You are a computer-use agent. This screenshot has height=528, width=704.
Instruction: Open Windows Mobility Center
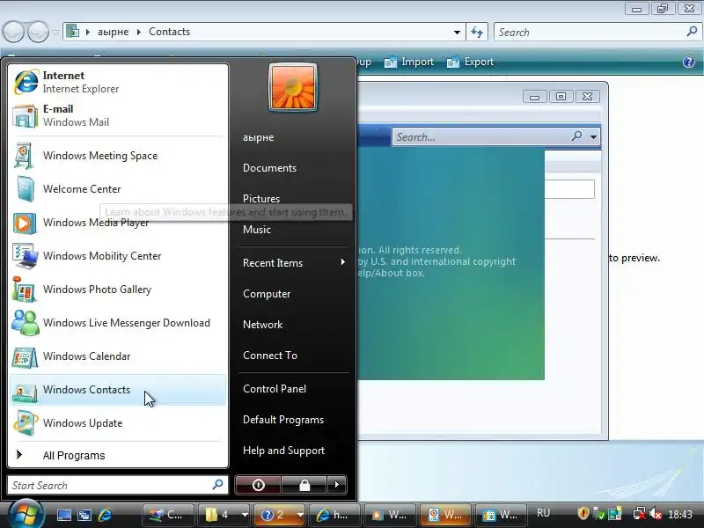coord(118,256)
